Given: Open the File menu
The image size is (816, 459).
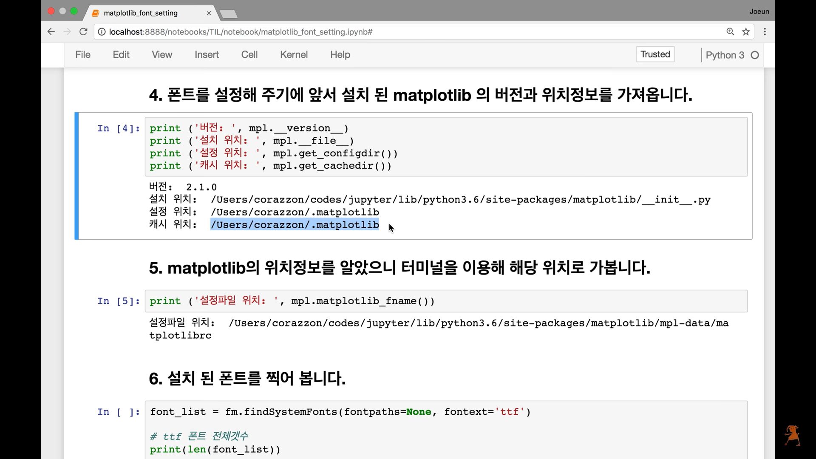Looking at the screenshot, I should 83,55.
